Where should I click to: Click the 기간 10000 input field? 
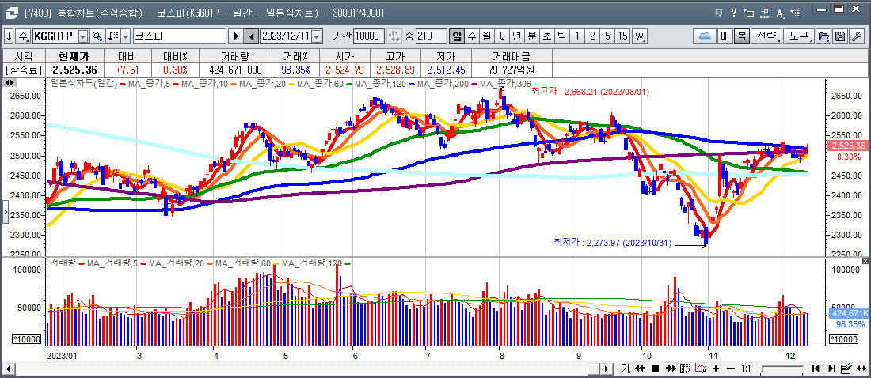coord(369,36)
